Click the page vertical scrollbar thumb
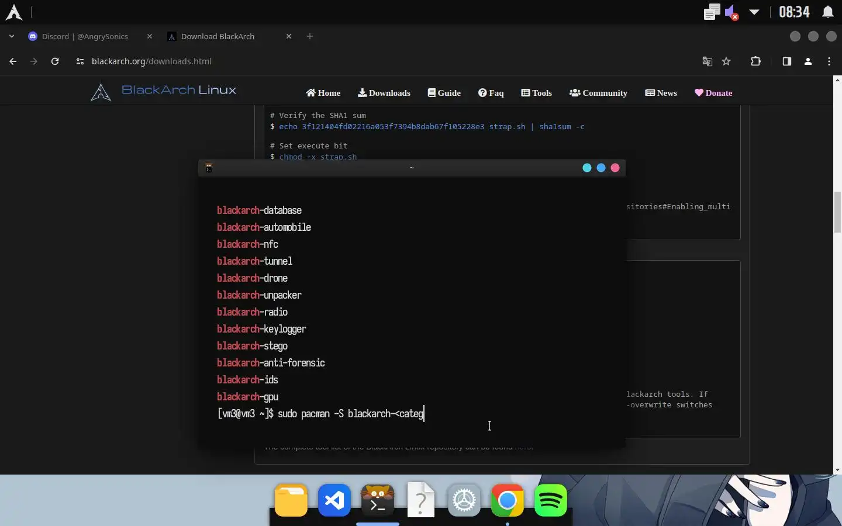Viewport: 842px width, 526px height. pyautogui.click(x=837, y=212)
